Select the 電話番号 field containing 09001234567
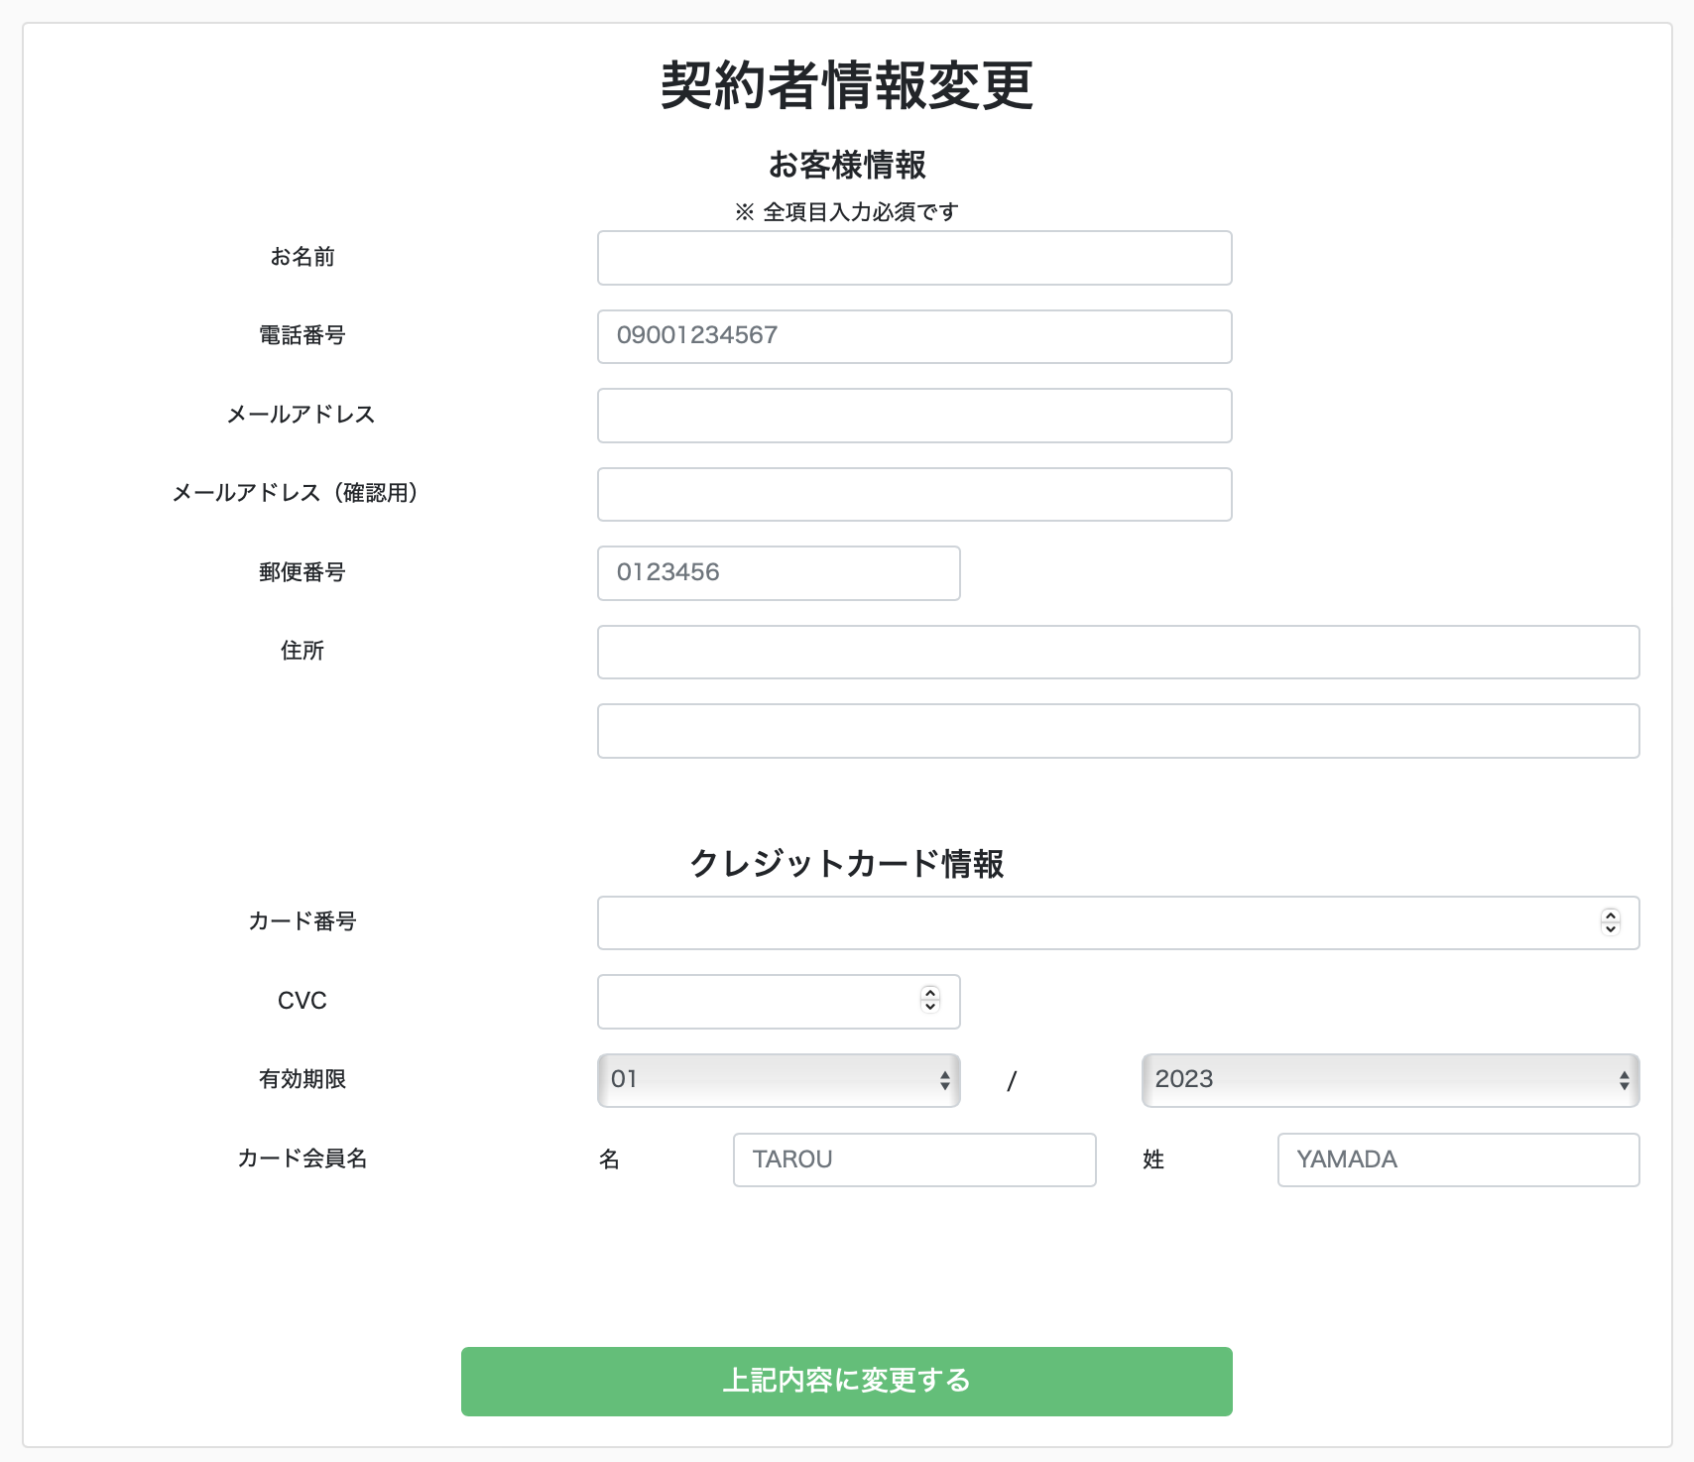 tap(913, 336)
